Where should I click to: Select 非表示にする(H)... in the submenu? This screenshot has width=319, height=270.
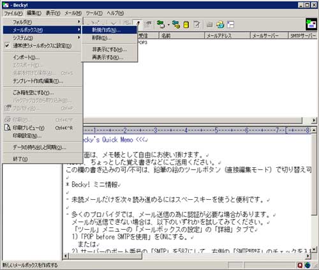pyautogui.click(x=109, y=50)
